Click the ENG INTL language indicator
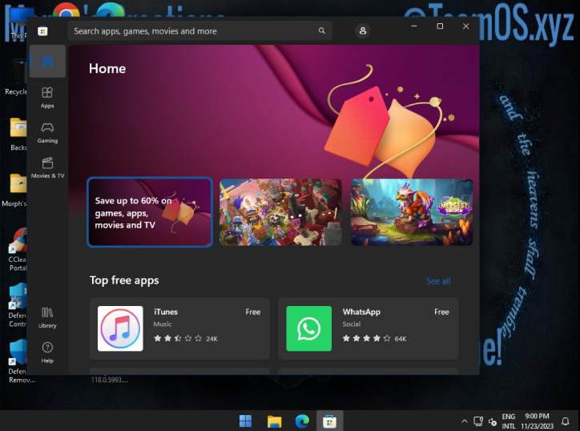This screenshot has height=431, width=580. 509,421
